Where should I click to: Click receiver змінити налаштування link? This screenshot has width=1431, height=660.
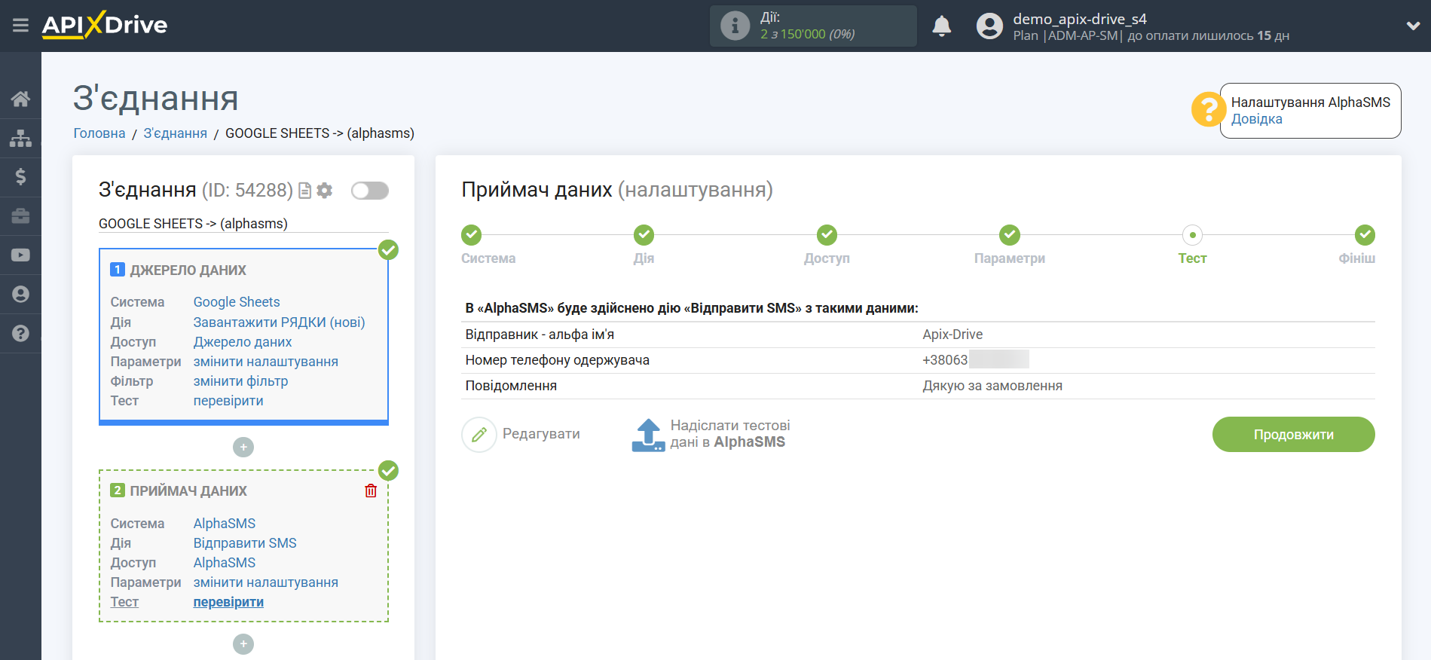tap(266, 582)
